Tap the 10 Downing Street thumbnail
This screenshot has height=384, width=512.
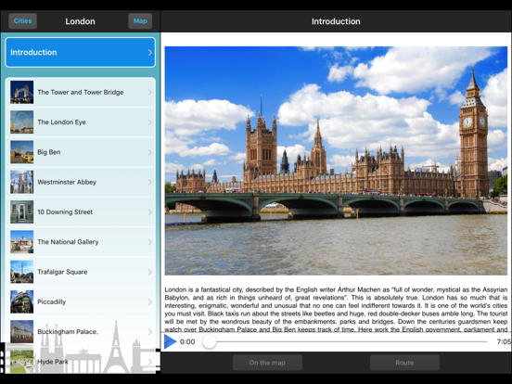[22, 211]
